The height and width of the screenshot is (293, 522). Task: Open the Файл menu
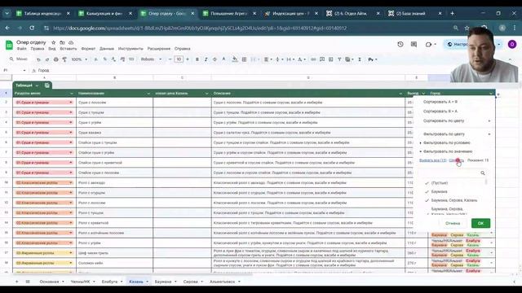pos(22,49)
